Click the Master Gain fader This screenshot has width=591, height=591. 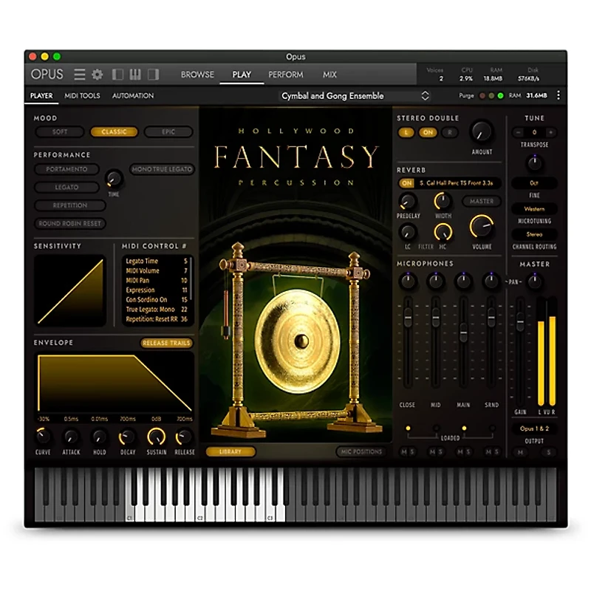point(520,321)
